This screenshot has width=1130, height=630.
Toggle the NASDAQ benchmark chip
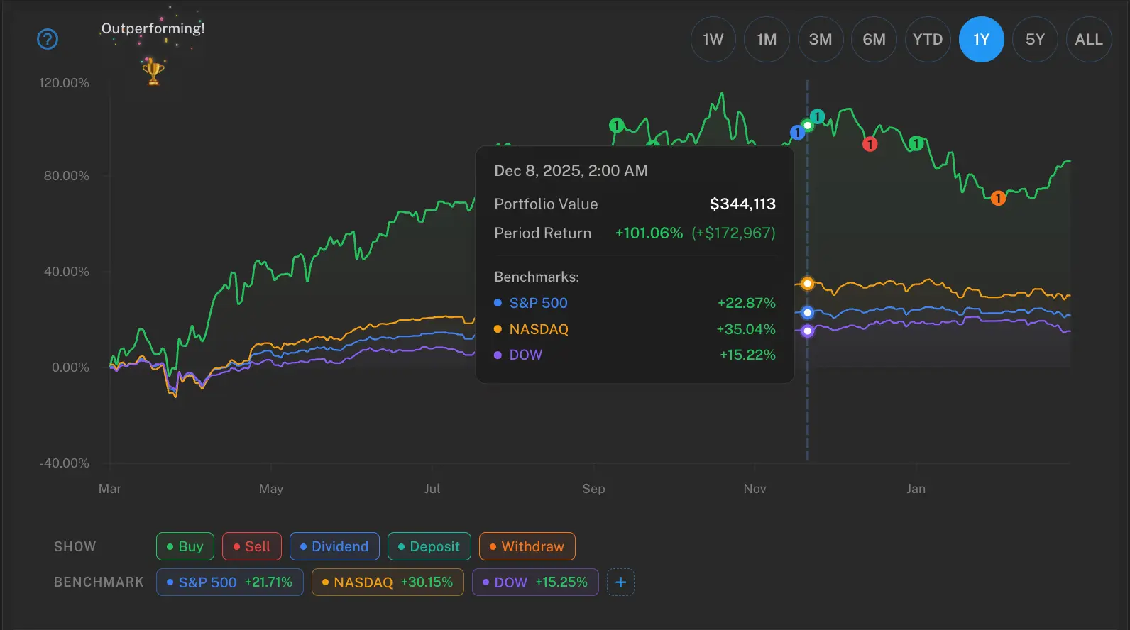[388, 582]
